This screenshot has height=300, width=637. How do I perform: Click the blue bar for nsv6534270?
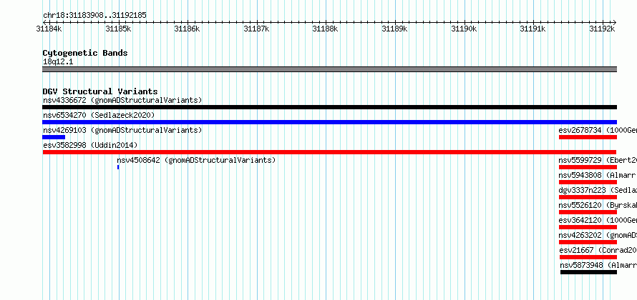tap(329, 122)
